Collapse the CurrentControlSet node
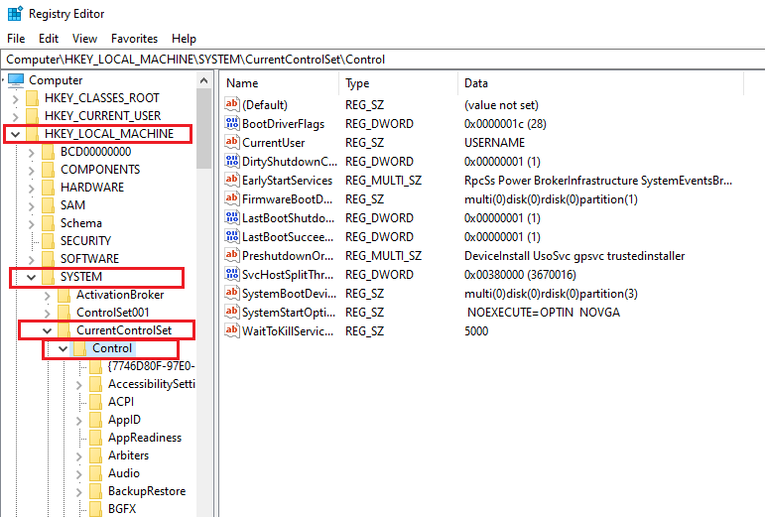Image resolution: width=765 pixels, height=517 pixels. tap(47, 330)
